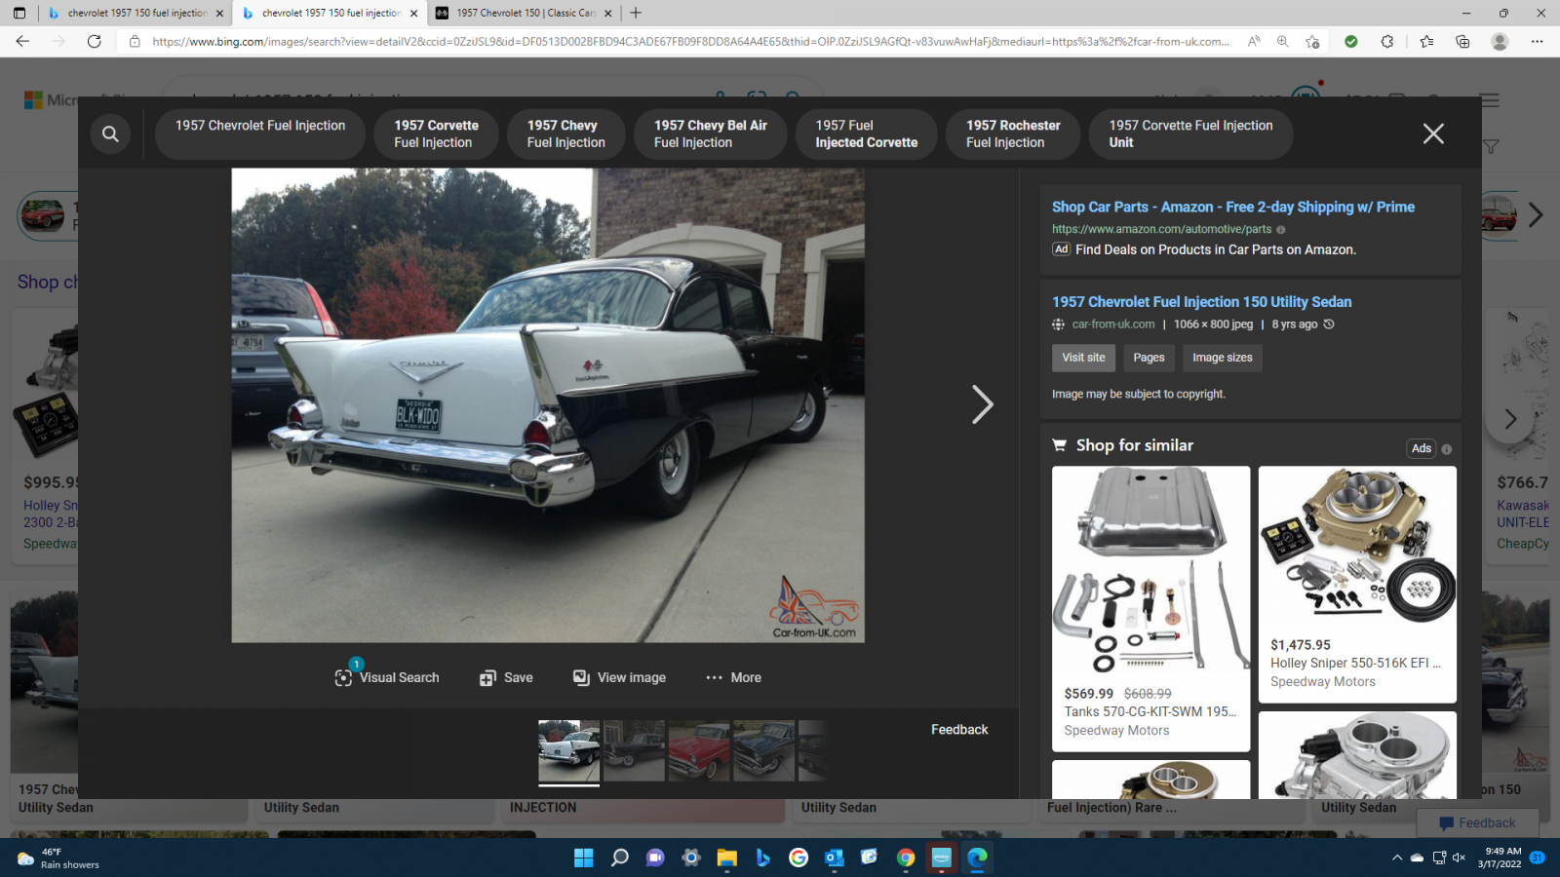
Task: Click the Pages button
Action: tap(1149, 358)
